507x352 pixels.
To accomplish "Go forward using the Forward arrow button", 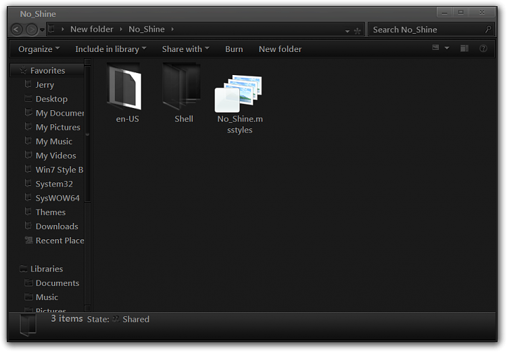I will [31, 30].
